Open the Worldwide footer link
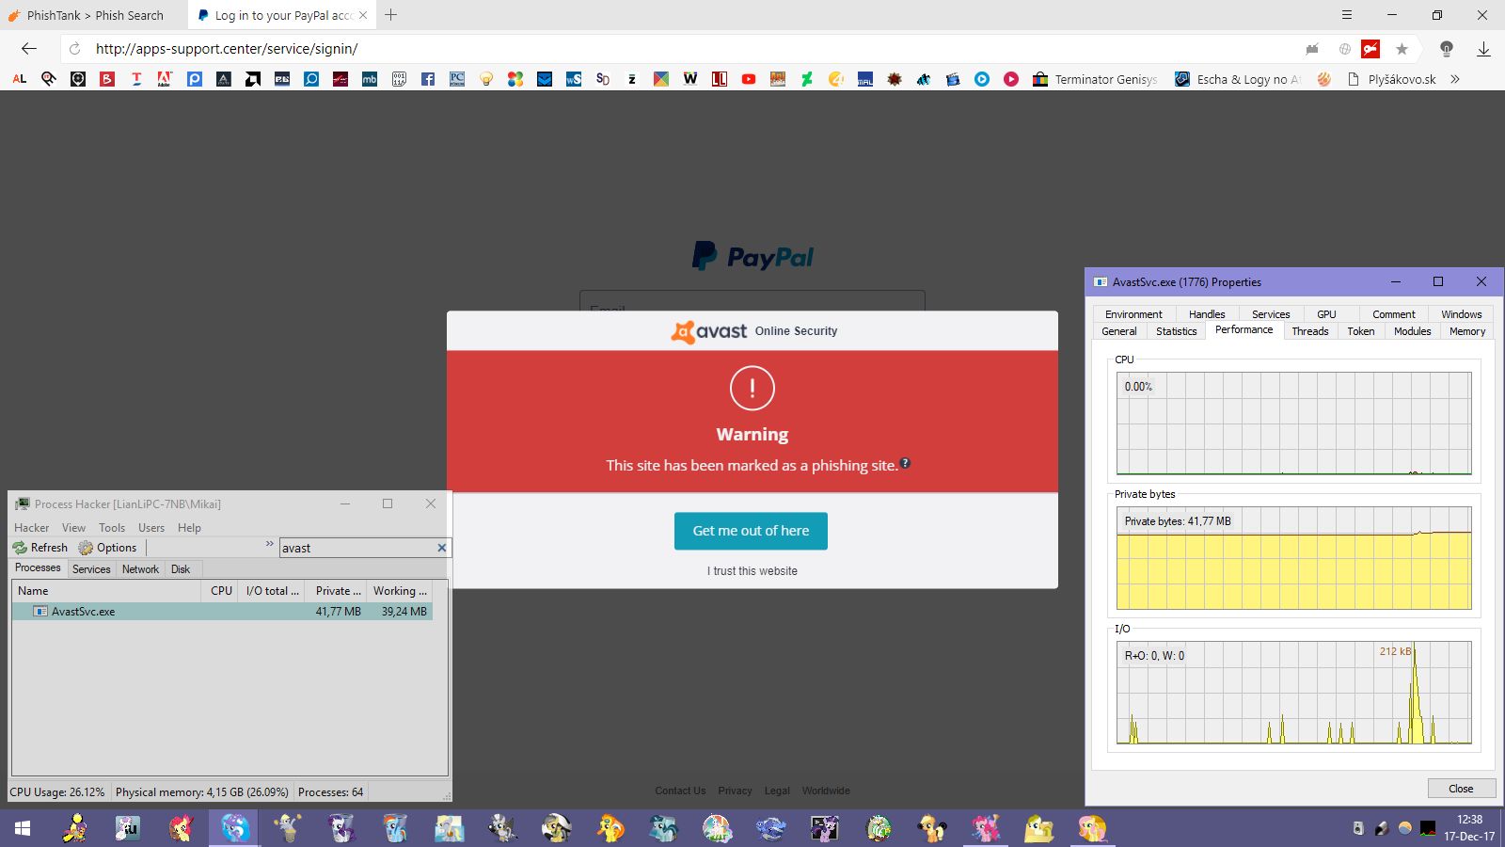Viewport: 1505px width, 847px height. 826,791
